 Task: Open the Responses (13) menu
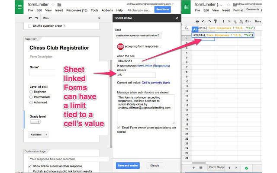(x=77, y=10)
